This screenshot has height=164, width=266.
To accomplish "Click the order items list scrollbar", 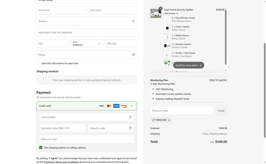I will pyautogui.click(x=226, y=37).
